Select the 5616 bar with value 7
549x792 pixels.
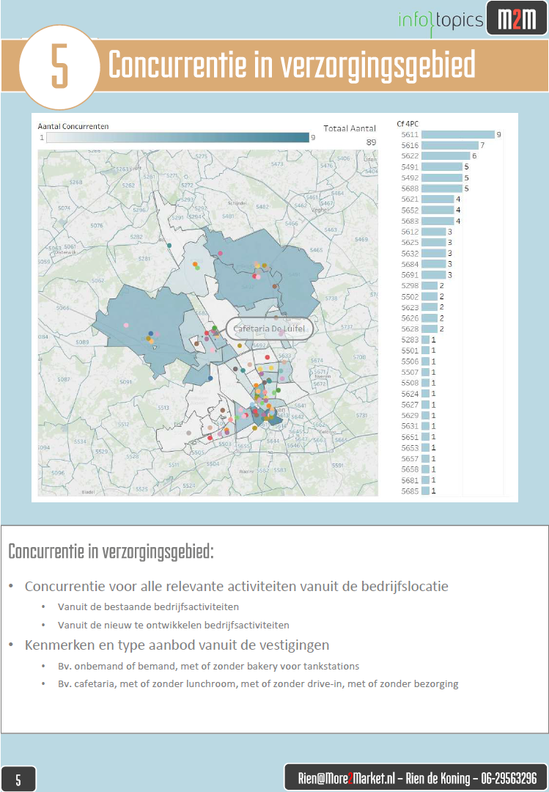[450, 145]
